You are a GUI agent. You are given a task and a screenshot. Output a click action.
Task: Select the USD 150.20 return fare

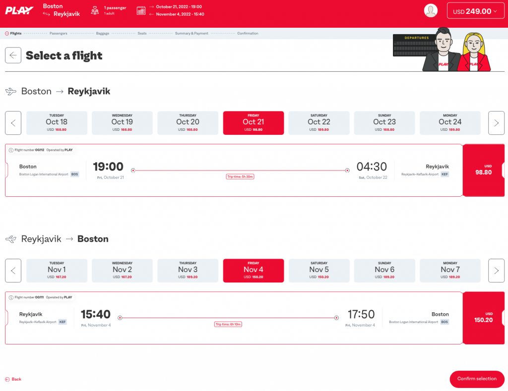coord(483,318)
